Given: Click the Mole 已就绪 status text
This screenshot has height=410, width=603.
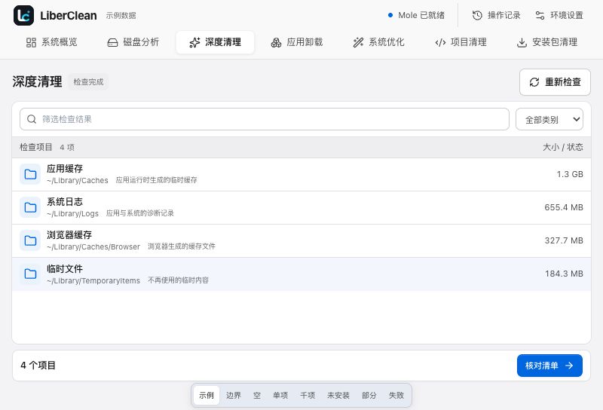Looking at the screenshot, I should (421, 15).
